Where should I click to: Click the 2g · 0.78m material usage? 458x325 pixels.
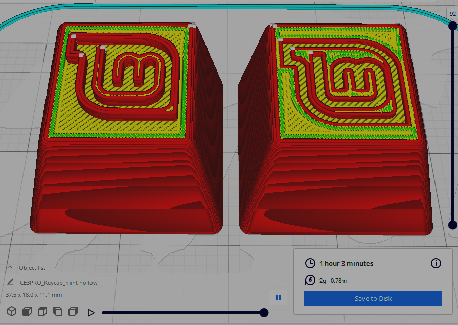coord(333,281)
